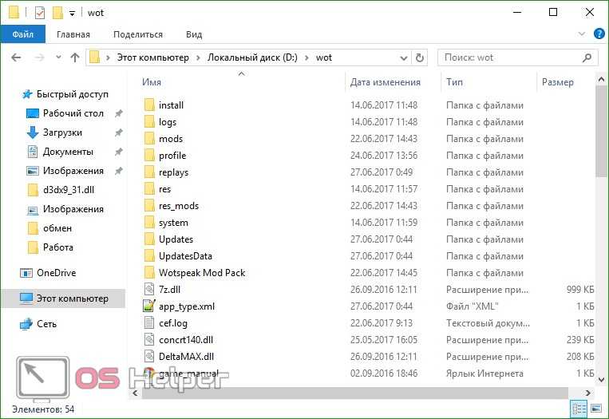
Task: Click the horizontal scrollbar right arrow
Action: point(588,393)
